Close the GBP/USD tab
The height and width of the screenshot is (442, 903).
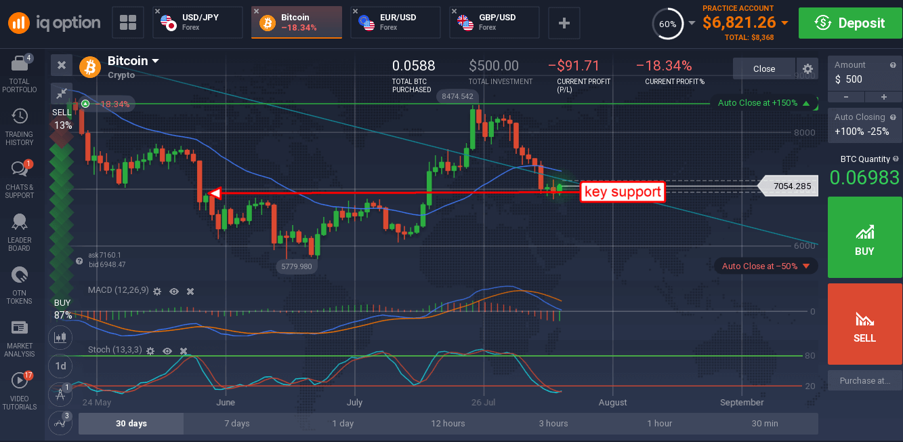(x=455, y=12)
